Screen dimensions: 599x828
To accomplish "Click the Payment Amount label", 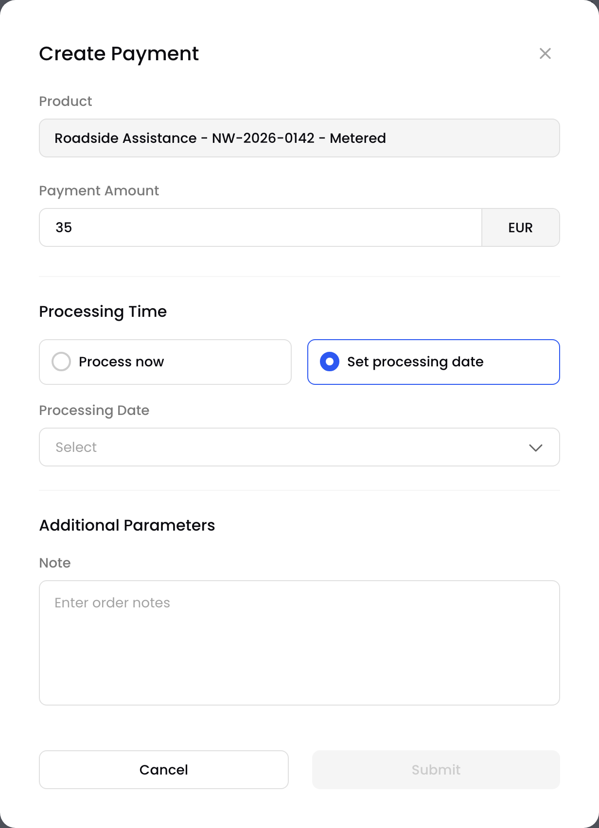I will pos(99,191).
